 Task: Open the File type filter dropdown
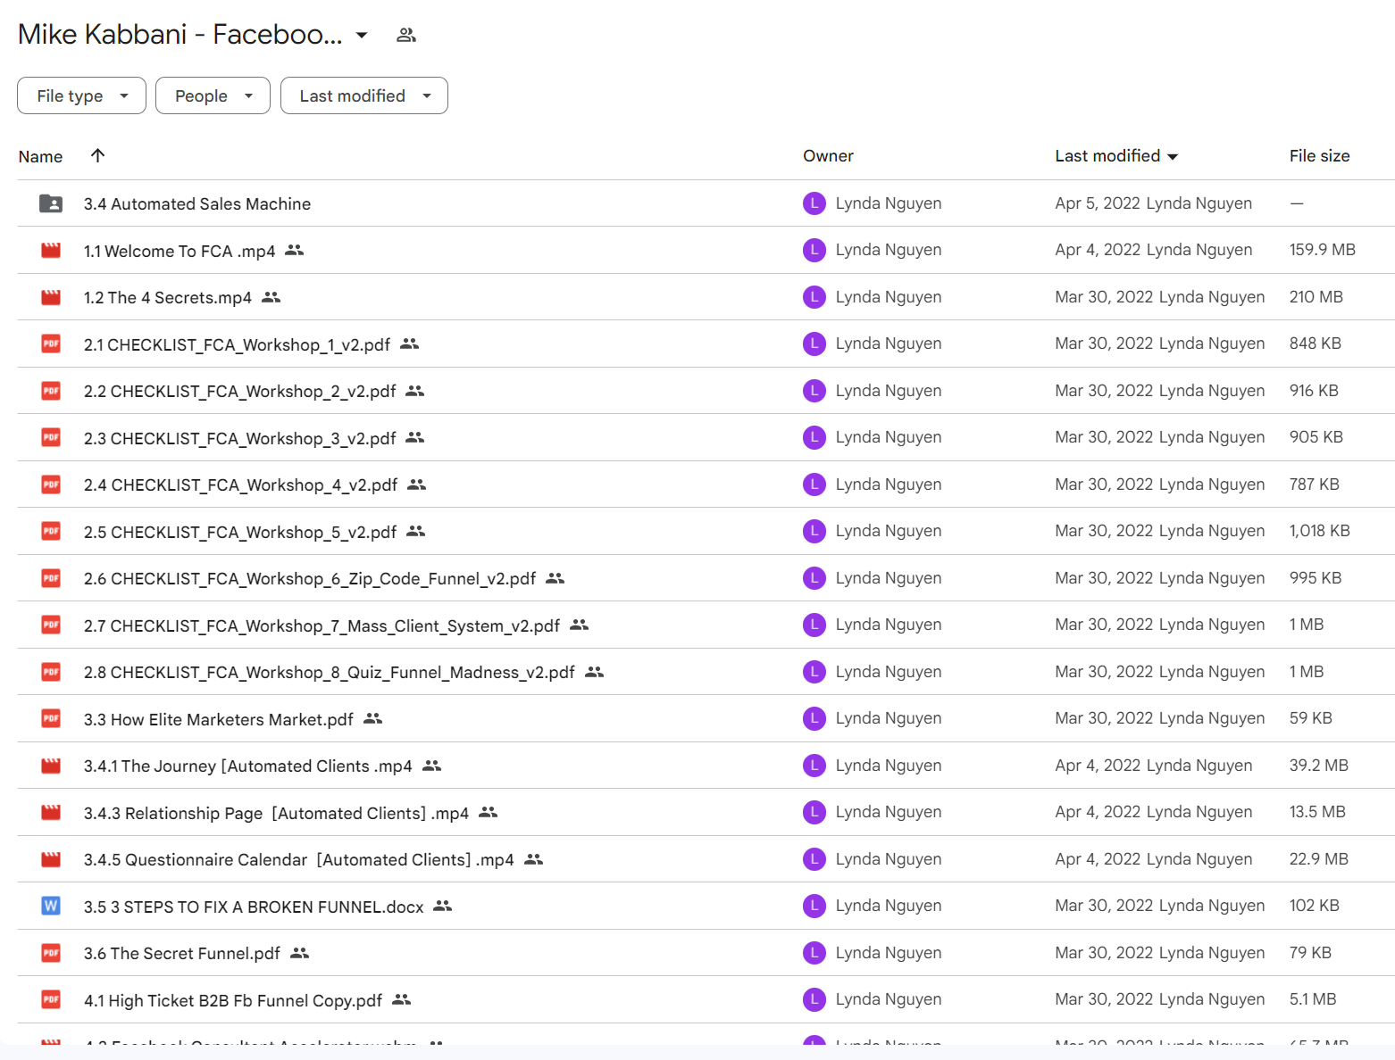click(x=81, y=95)
